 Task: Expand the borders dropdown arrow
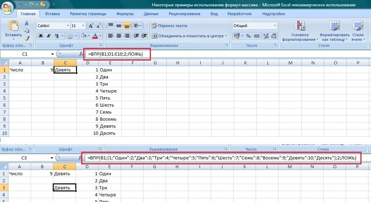click(x=76, y=36)
